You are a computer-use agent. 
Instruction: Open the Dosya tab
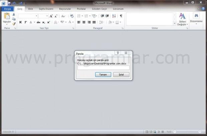click(7, 9)
